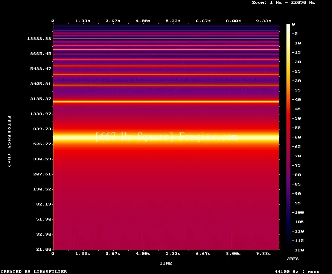Click the 8665.45 frequency axis label
The image size is (332, 274).
coord(41,53)
